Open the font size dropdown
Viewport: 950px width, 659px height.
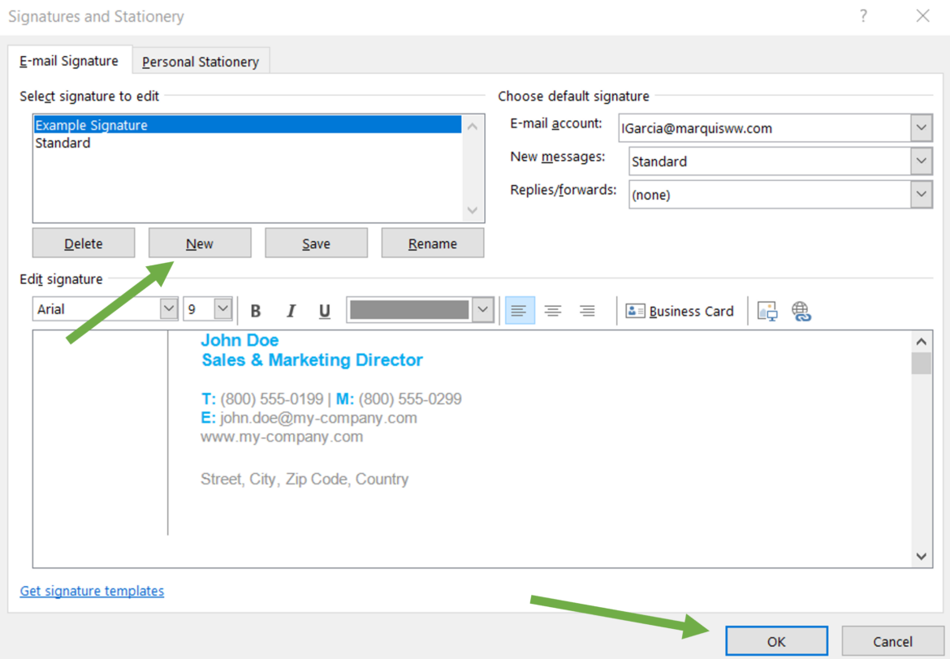coord(222,309)
